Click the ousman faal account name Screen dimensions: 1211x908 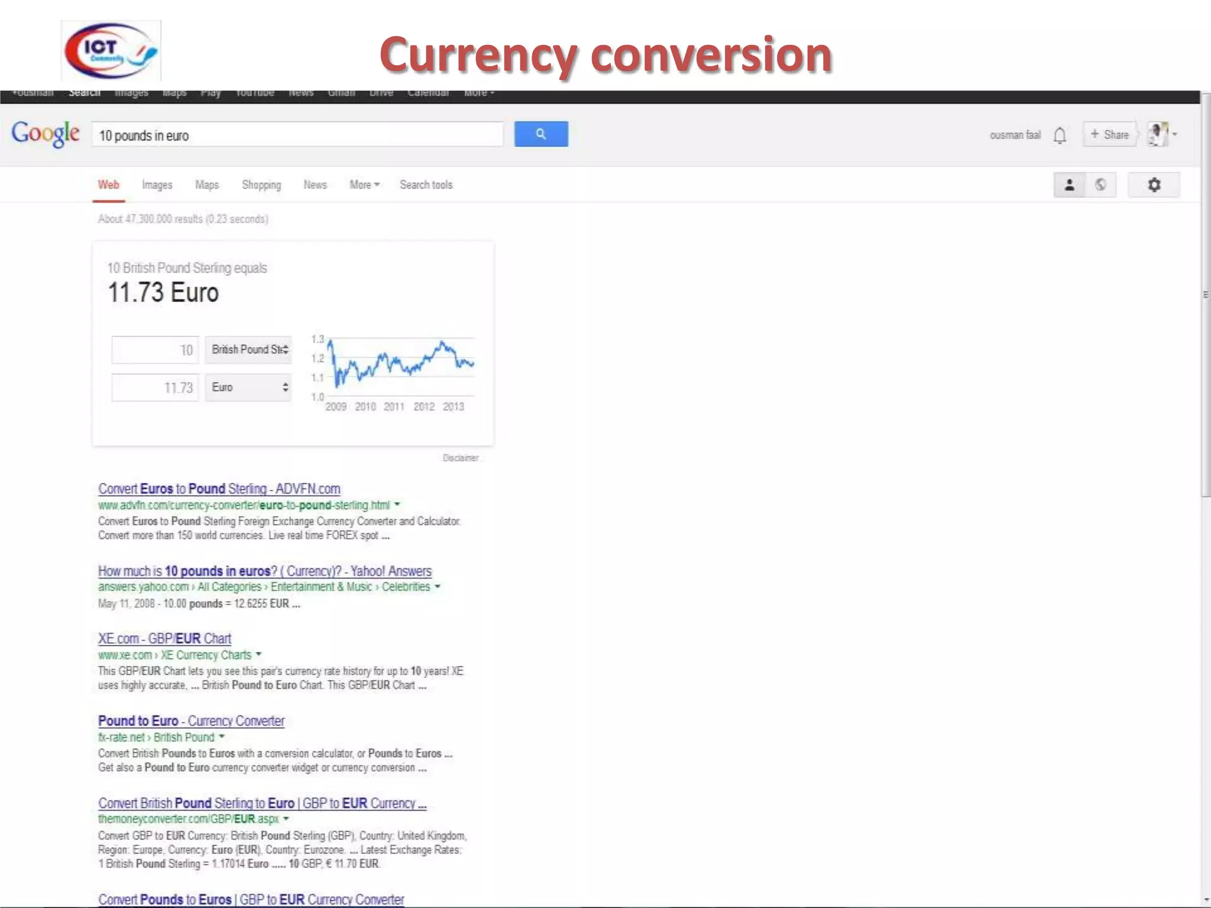(1015, 135)
